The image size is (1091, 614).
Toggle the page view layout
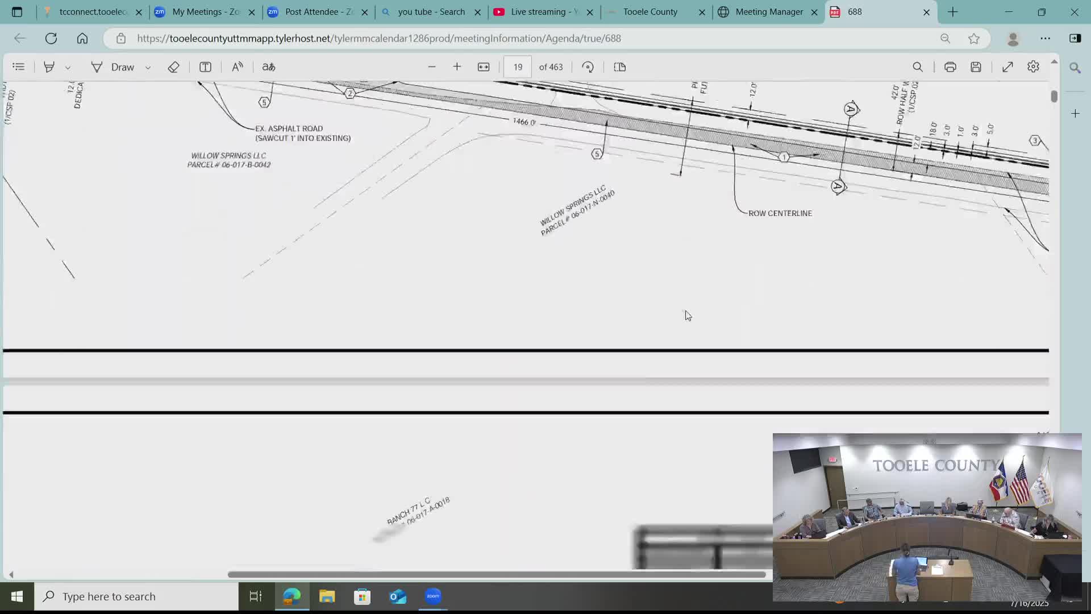620,67
